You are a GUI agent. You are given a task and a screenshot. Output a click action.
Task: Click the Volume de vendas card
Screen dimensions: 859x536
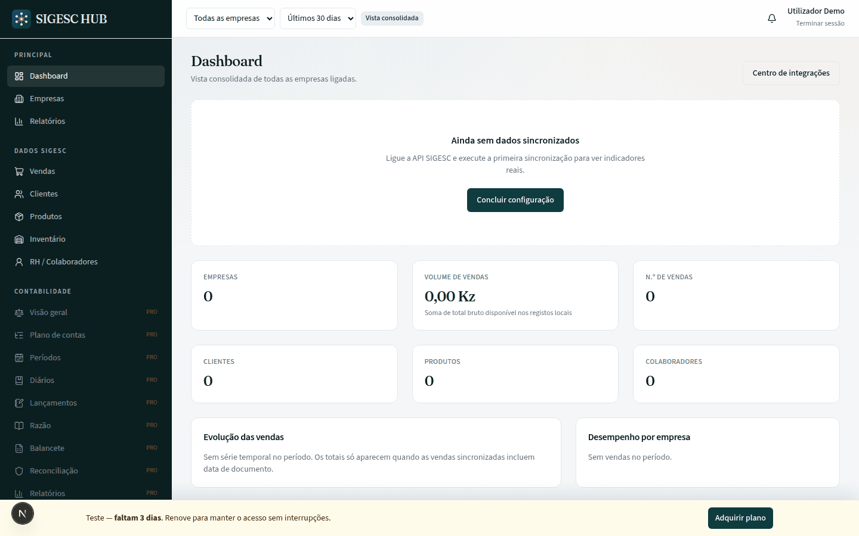[515, 295]
